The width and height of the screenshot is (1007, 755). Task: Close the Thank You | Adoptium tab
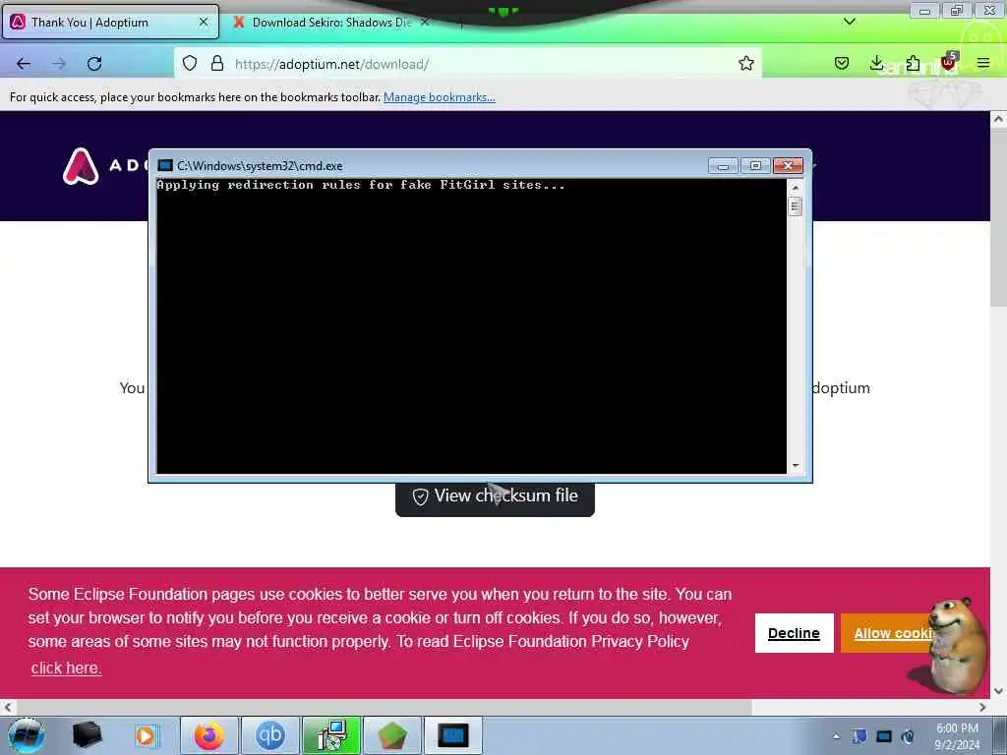pyautogui.click(x=203, y=22)
